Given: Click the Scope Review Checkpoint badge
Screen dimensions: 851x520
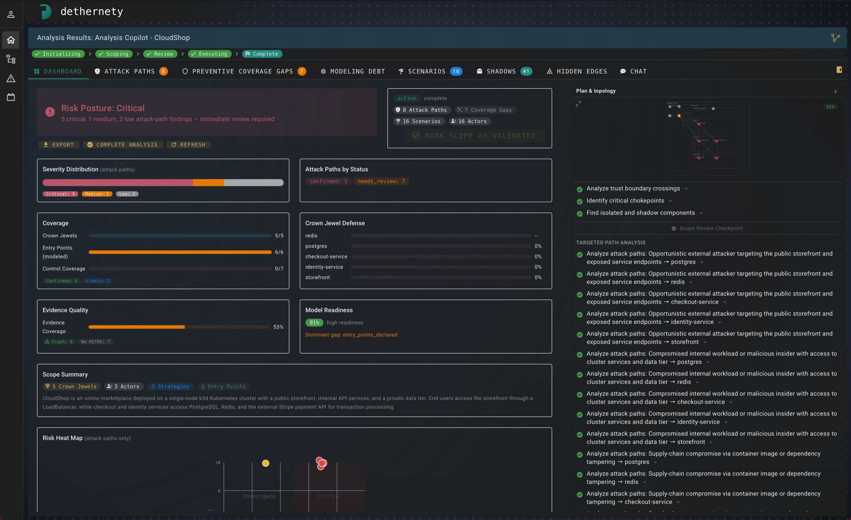Looking at the screenshot, I should tap(707, 228).
